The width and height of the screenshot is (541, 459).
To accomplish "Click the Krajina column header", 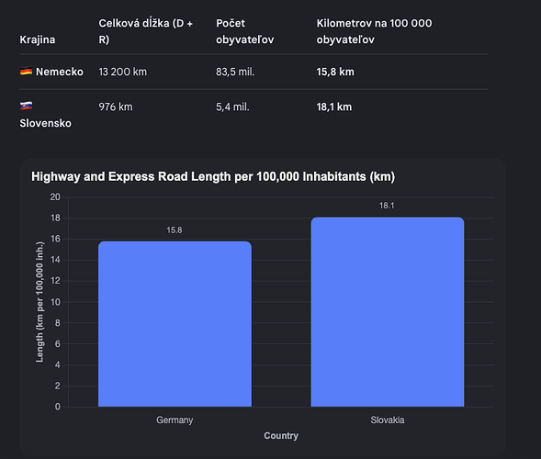I will 38,39.
